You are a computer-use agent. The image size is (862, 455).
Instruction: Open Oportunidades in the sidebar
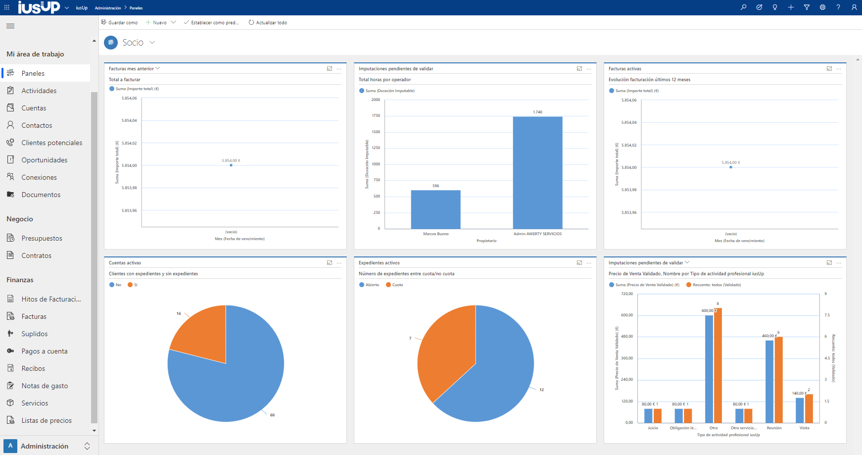tap(46, 160)
